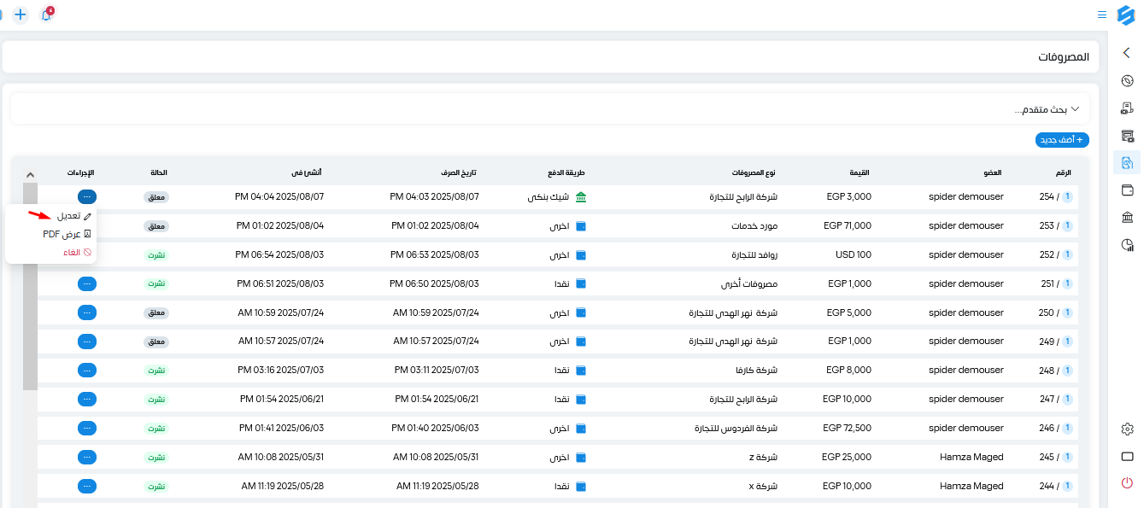Image resolution: width=1144 pixels, height=508 pixels.
Task: Open the dashboard gauge icon in sidebar
Action: click(1127, 81)
